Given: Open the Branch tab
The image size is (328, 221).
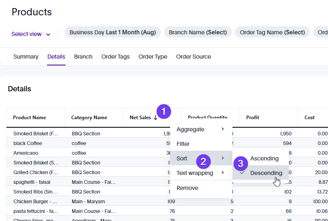Looking at the screenshot, I should coord(83,57).
